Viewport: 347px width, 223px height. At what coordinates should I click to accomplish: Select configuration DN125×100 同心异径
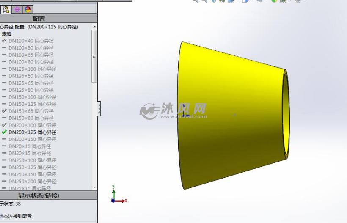(32, 69)
